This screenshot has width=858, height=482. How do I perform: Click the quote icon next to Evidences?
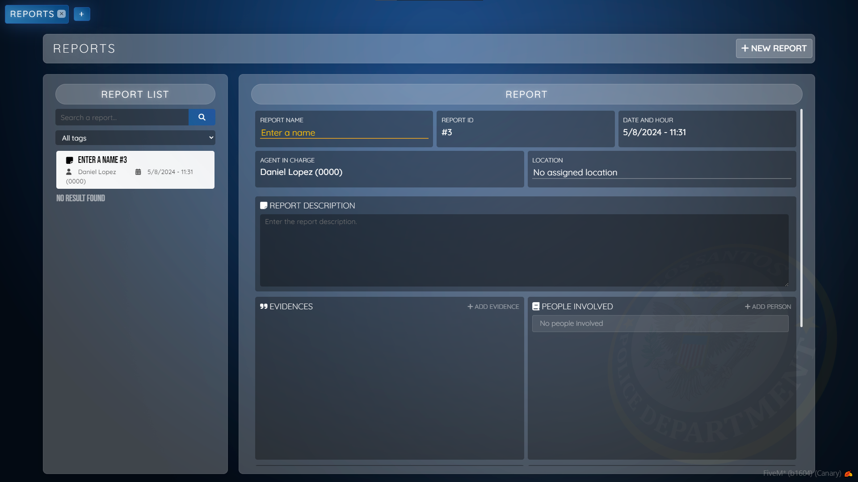coord(264,307)
